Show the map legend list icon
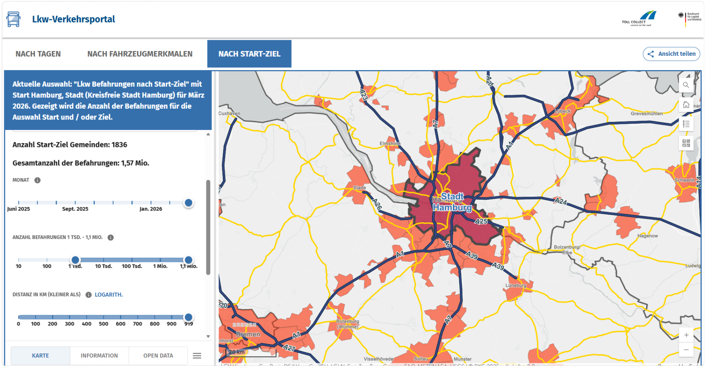705x366 pixels. pyautogui.click(x=686, y=124)
